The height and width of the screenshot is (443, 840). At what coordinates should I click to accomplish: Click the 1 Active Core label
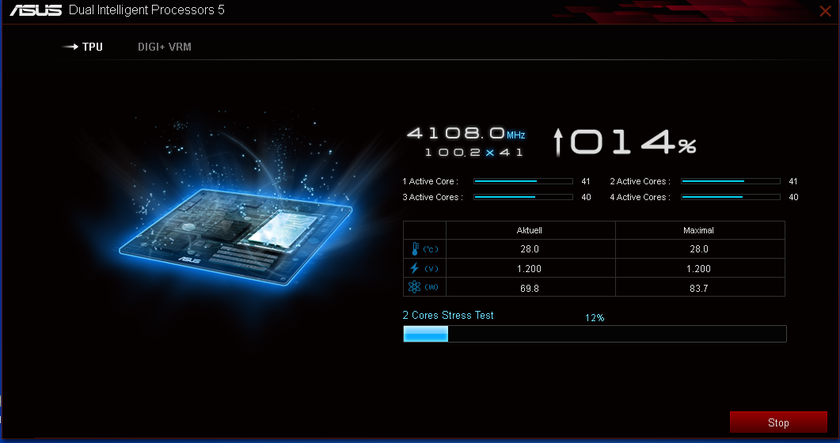430,181
